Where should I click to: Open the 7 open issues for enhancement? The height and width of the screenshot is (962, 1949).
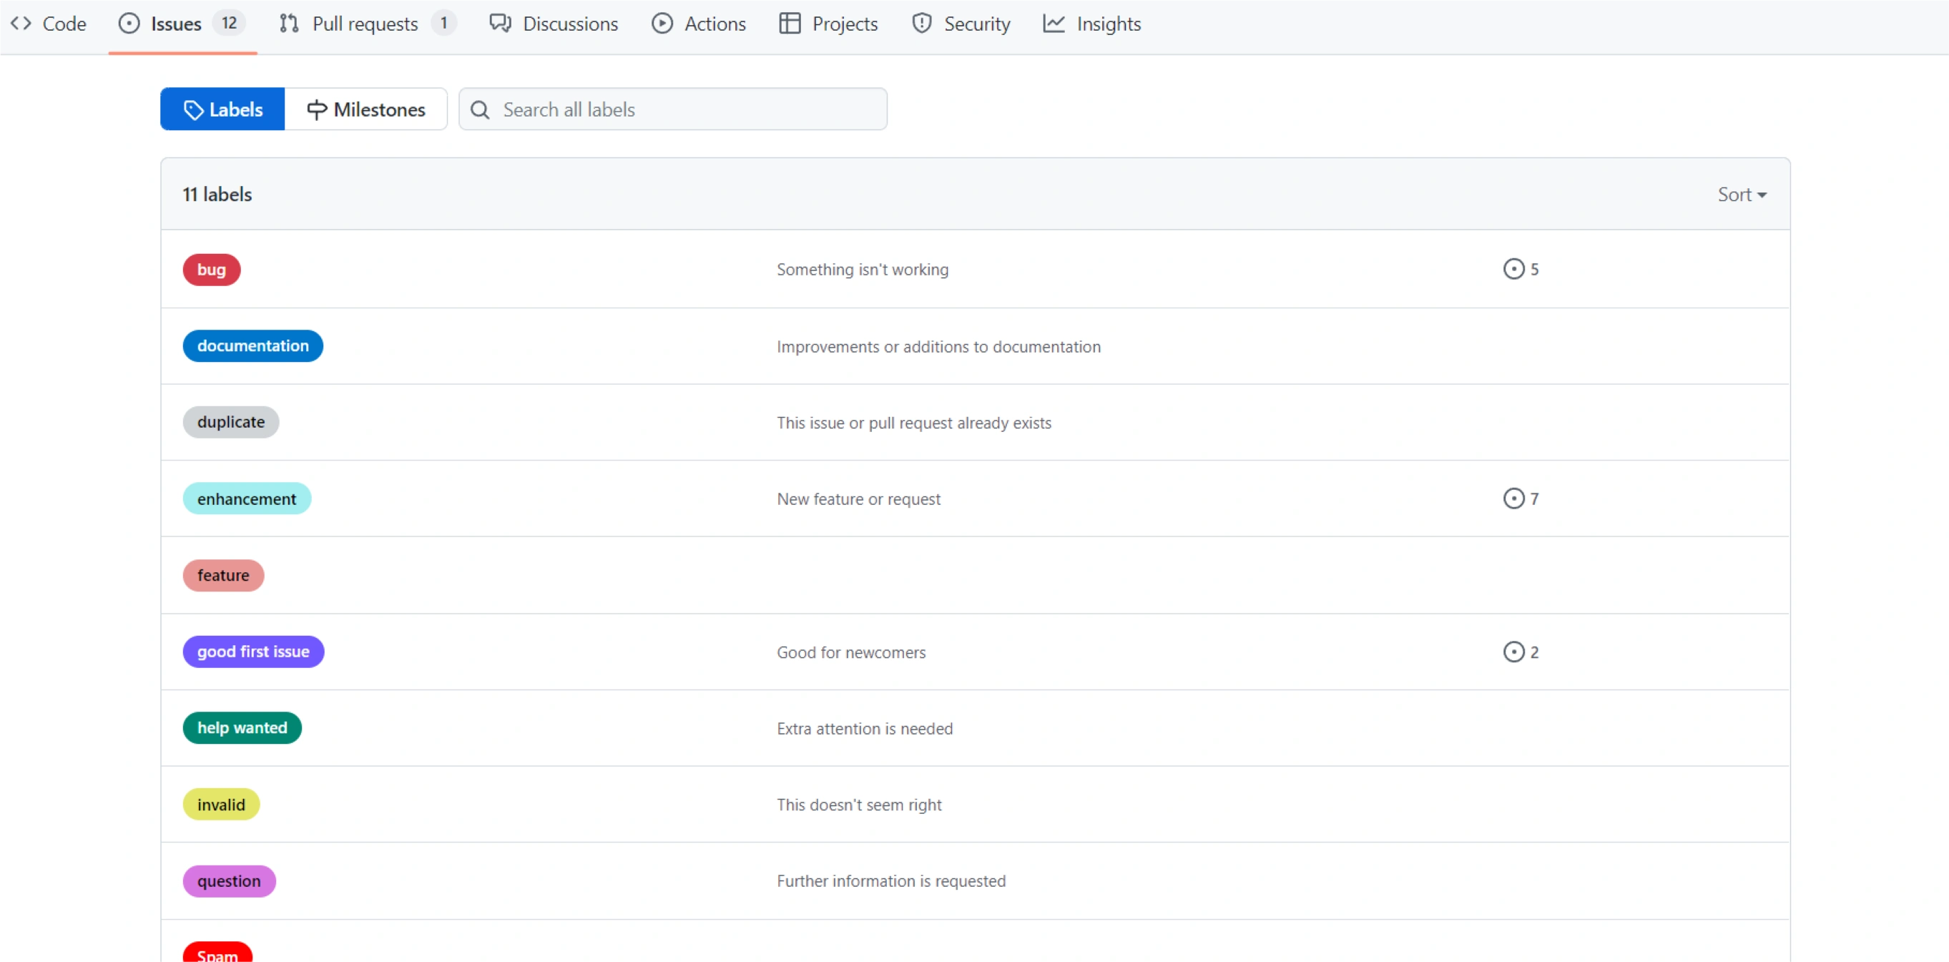[x=1521, y=499]
